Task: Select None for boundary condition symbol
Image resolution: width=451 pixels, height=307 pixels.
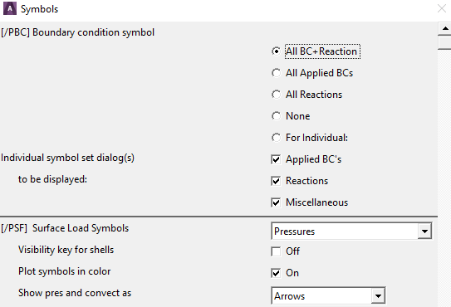Action: point(276,116)
